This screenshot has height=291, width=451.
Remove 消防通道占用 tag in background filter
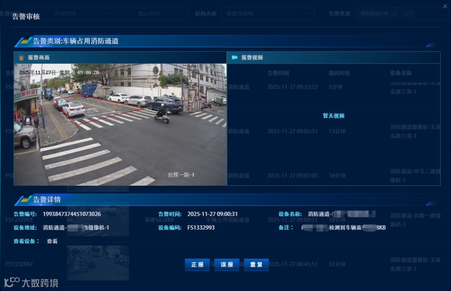tap(393, 13)
